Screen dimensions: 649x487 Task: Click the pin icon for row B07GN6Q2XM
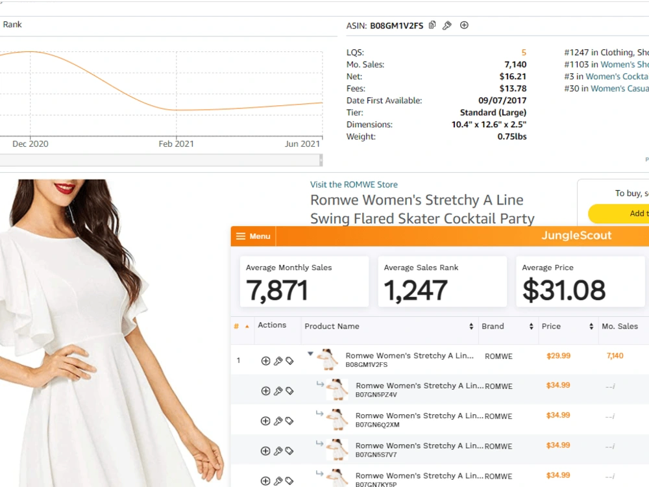click(x=278, y=421)
